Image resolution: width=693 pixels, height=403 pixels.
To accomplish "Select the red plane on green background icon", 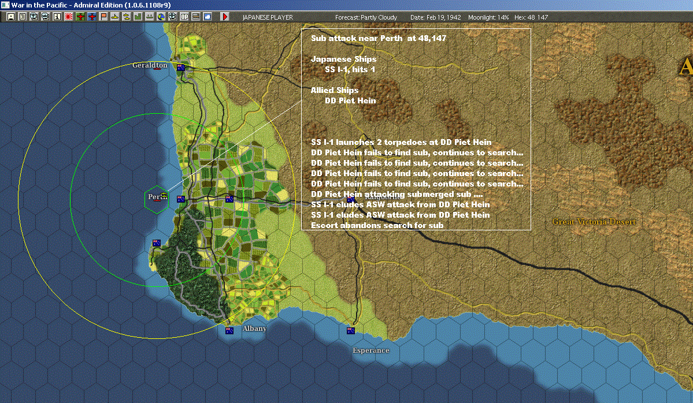I will point(80,17).
